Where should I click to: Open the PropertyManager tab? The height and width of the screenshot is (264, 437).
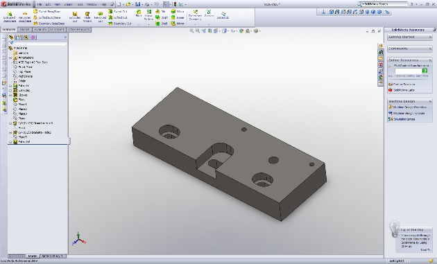[x=19, y=37]
